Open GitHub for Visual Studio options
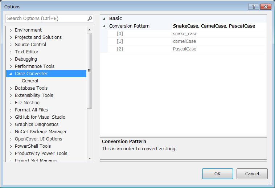The height and width of the screenshot is (188, 275). coord(40,117)
